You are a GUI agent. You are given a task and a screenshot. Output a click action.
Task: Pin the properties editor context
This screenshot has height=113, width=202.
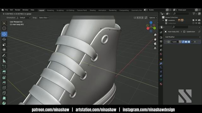pos(199,32)
